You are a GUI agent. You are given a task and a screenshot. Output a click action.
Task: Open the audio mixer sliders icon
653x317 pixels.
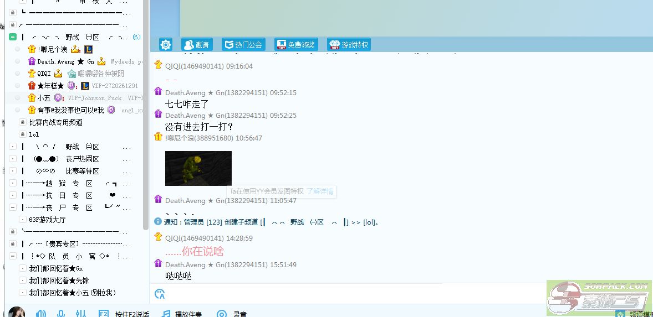coord(80,314)
